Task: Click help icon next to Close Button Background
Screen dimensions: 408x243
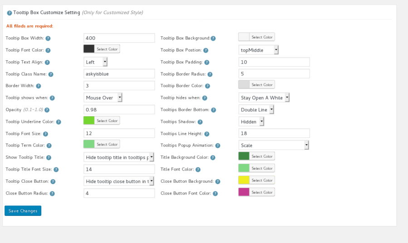Action: [x=218, y=181]
